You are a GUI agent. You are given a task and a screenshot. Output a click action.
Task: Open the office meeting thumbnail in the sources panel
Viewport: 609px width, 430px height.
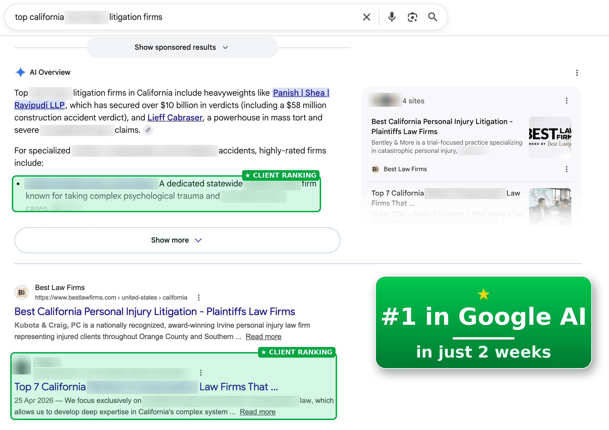click(x=550, y=207)
